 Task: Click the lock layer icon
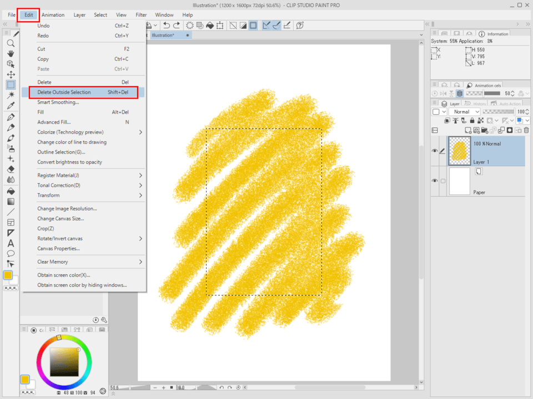472,120
